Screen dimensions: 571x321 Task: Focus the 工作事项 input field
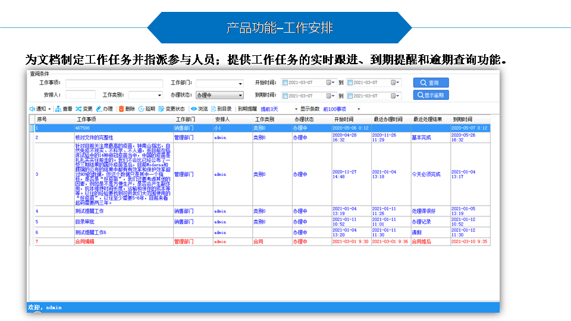[x=114, y=83]
